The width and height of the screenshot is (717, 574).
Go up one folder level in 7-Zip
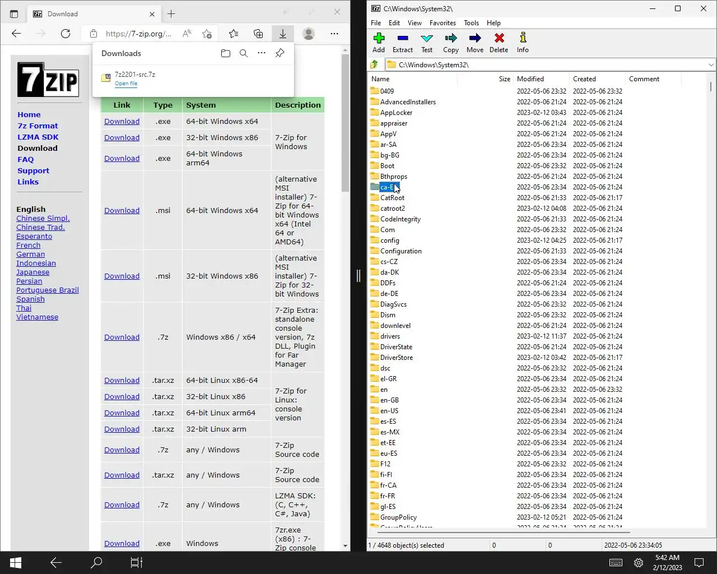[x=374, y=64]
